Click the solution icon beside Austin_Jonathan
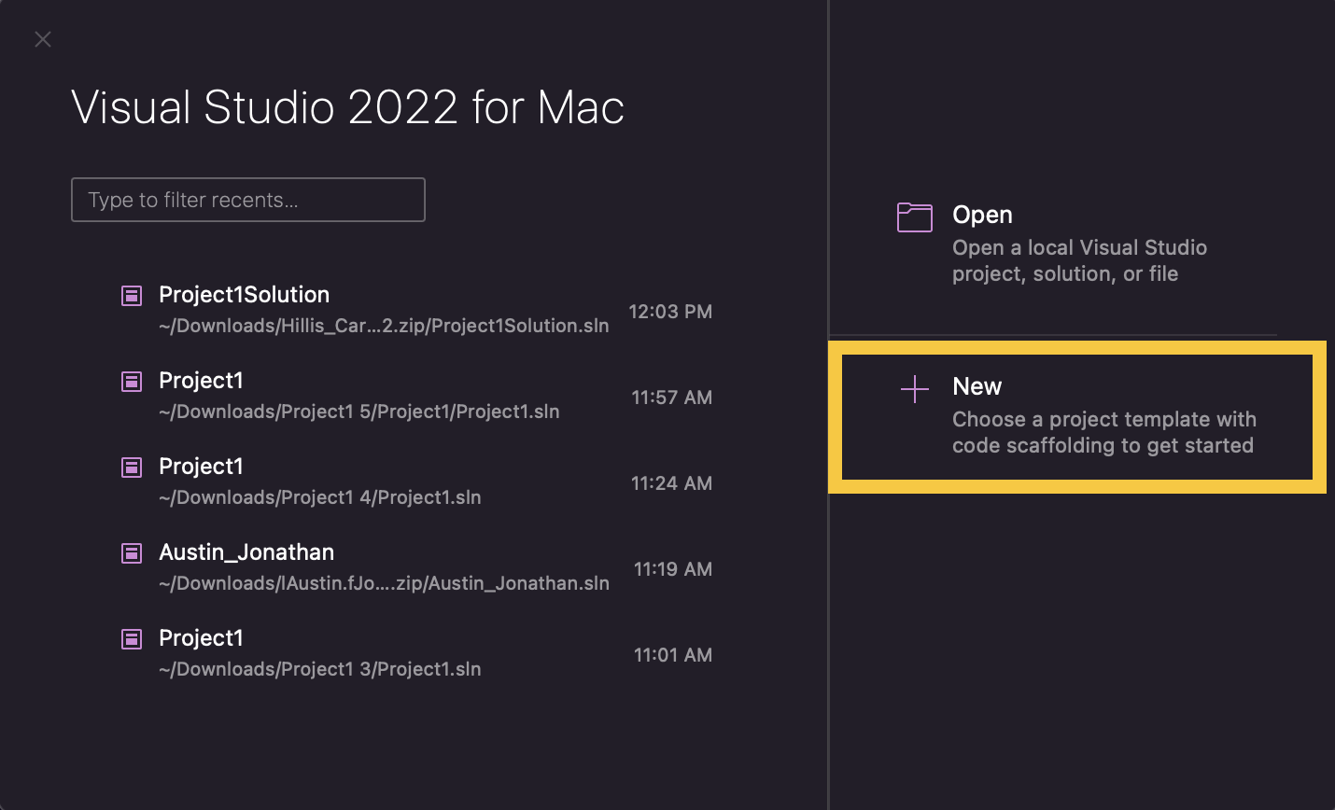Viewport: 1335px width, 810px height. pos(132,553)
